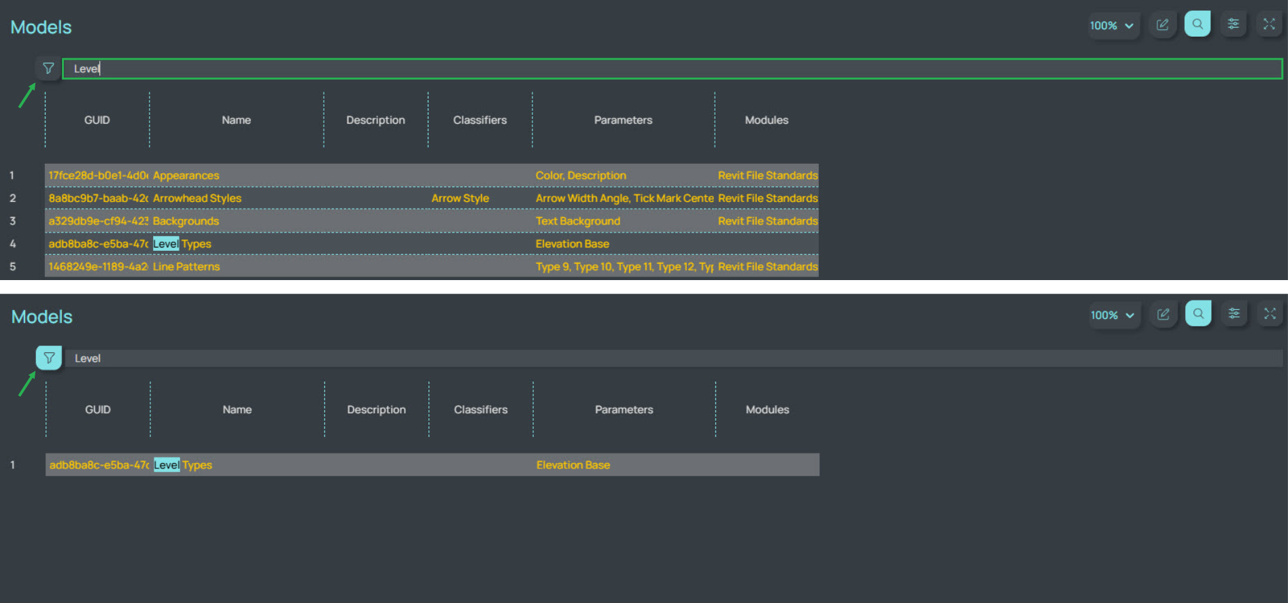This screenshot has width=1288, height=603.
Task: Click the fullscreen expand icon in the lower panel
Action: [1269, 314]
